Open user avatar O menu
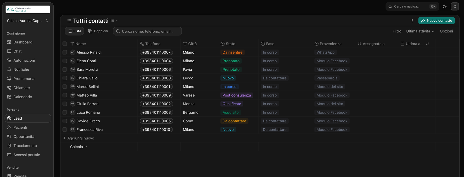Screen dimensions: 464x177 [455, 6]
